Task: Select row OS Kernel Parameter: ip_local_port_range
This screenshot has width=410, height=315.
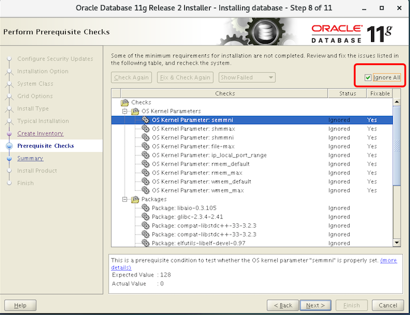Action: 252,155
